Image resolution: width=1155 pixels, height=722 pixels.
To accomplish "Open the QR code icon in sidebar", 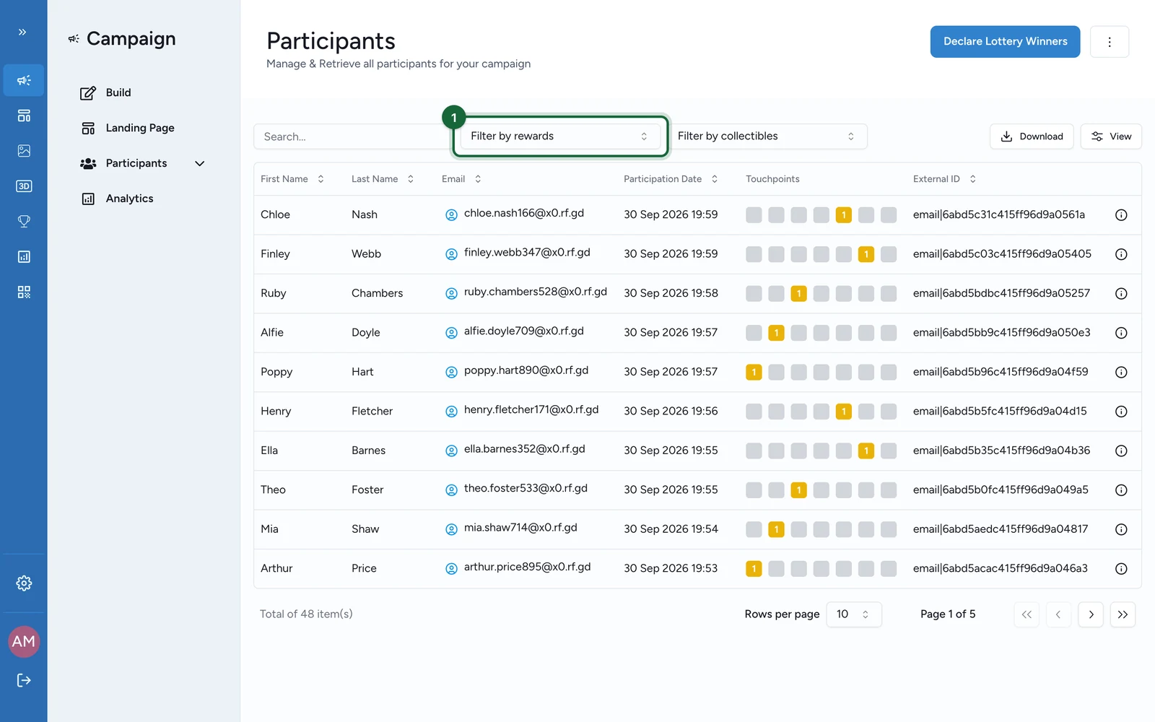I will 24,292.
